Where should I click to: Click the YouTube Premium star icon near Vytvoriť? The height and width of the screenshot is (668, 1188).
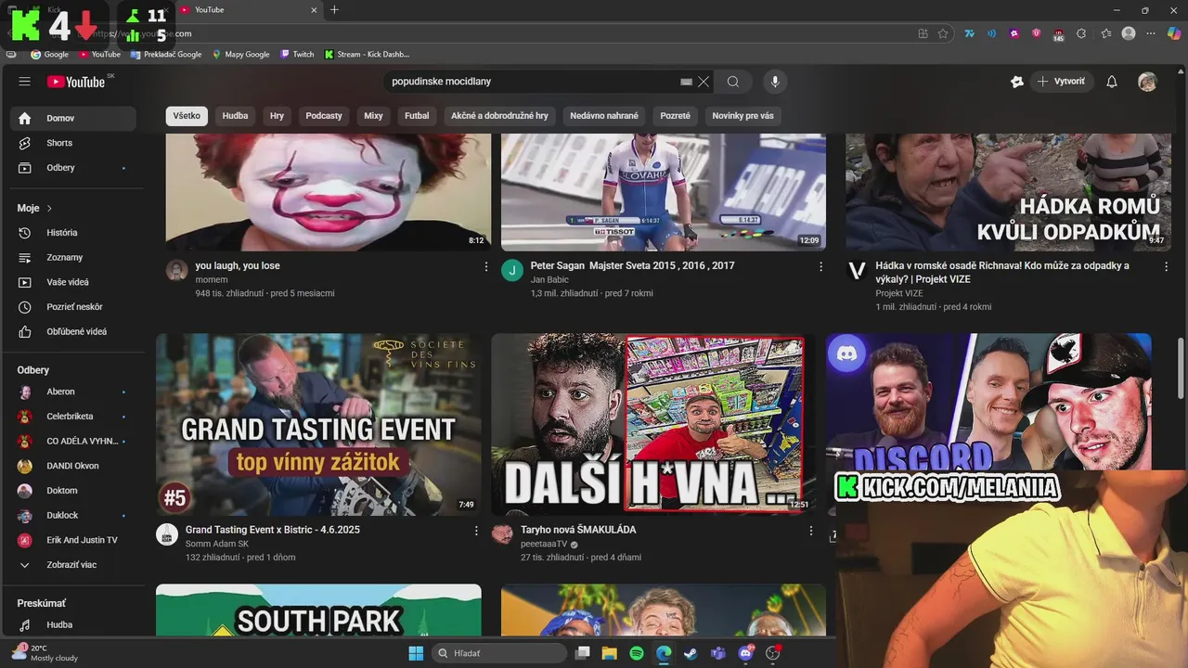pyautogui.click(x=1017, y=82)
